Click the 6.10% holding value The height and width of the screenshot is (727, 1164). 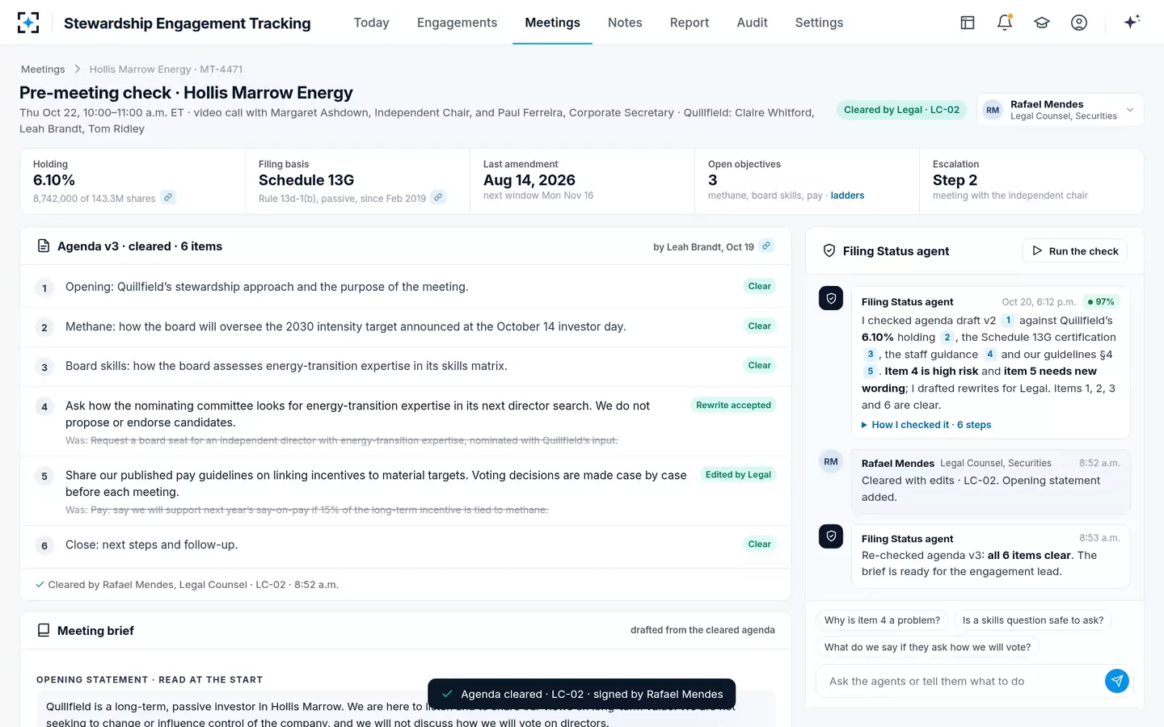click(x=54, y=180)
